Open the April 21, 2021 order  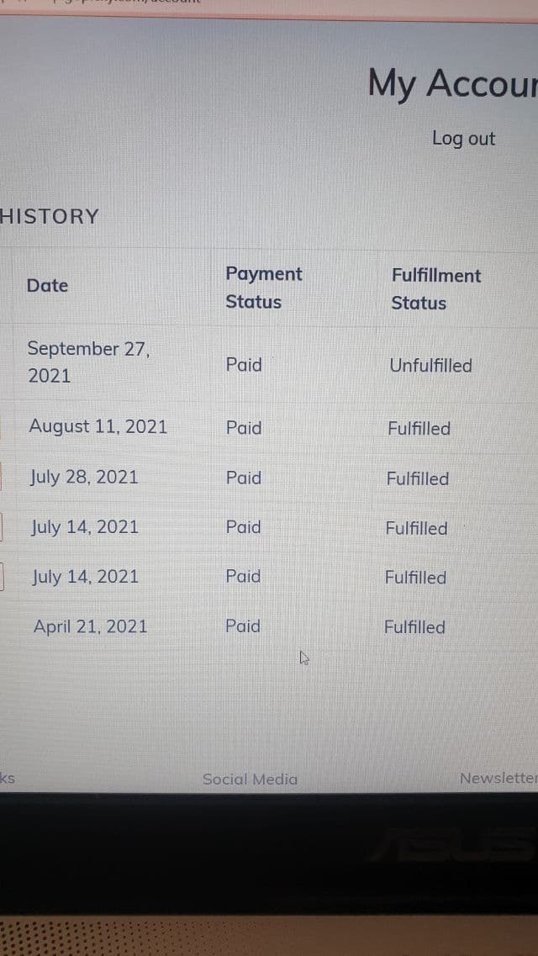click(x=90, y=626)
